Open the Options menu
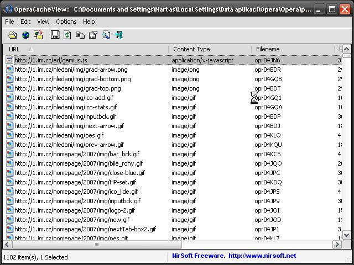 [66, 22]
